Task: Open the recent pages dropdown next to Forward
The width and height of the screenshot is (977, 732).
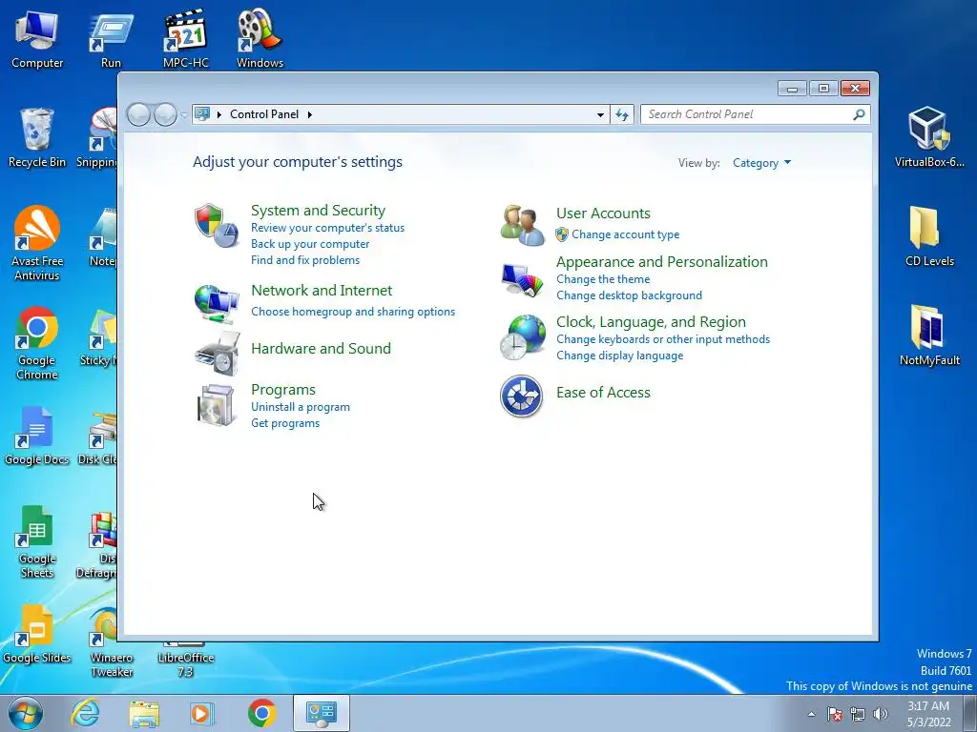Action: pyautogui.click(x=184, y=115)
